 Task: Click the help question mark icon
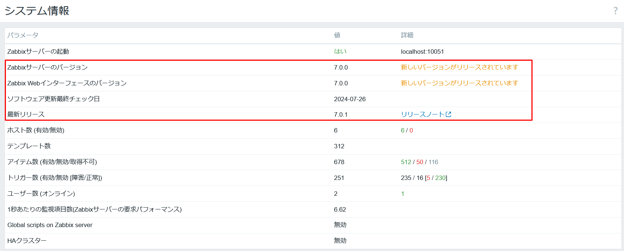(615, 11)
